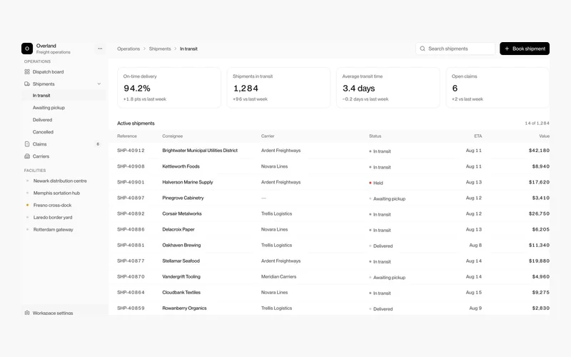Click the red Held status dot

click(x=370, y=183)
